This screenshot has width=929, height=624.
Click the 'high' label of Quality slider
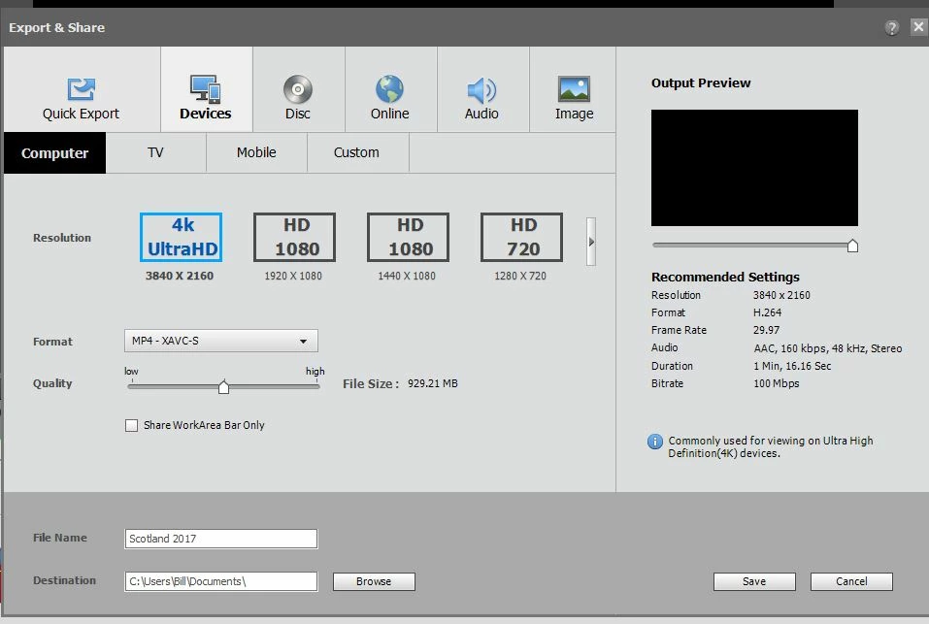click(x=315, y=372)
